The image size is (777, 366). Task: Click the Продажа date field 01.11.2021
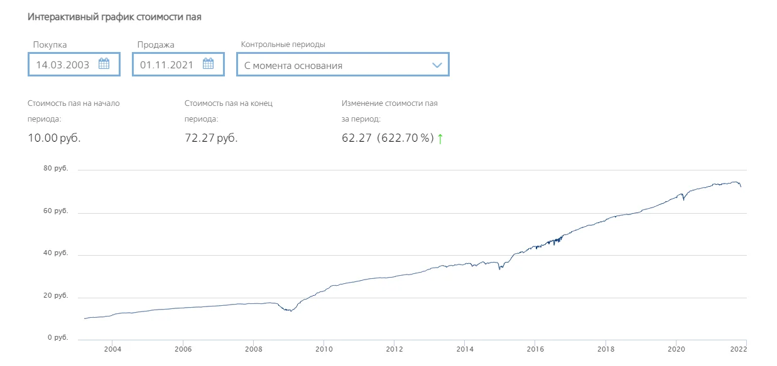(167, 65)
